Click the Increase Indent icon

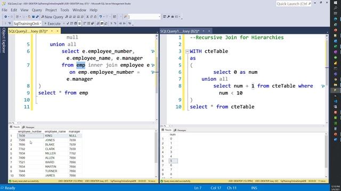click(124, 23)
